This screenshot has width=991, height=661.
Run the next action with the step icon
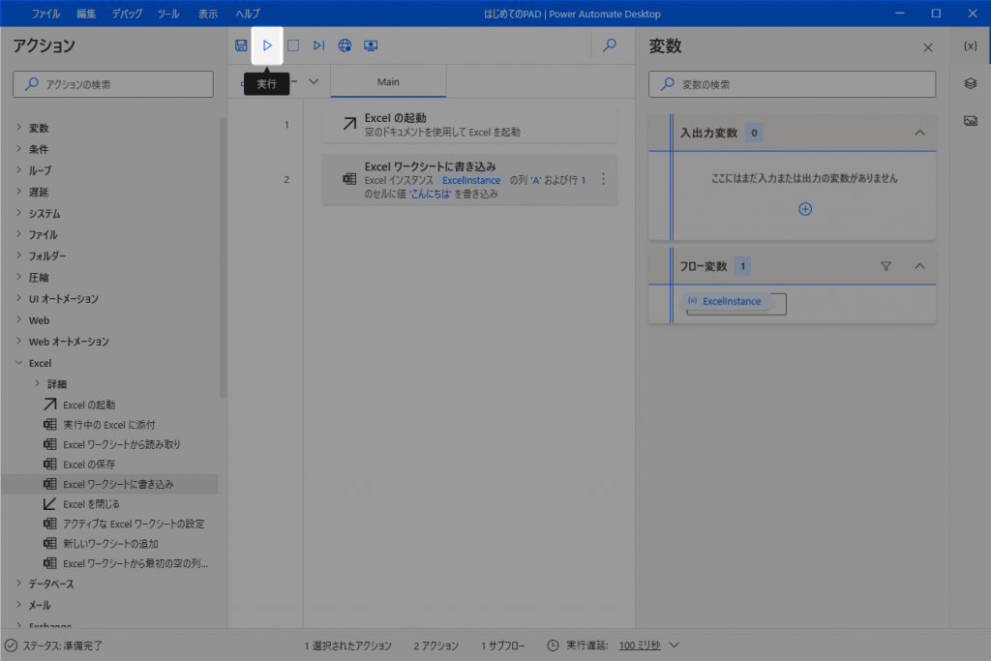pyautogui.click(x=318, y=45)
